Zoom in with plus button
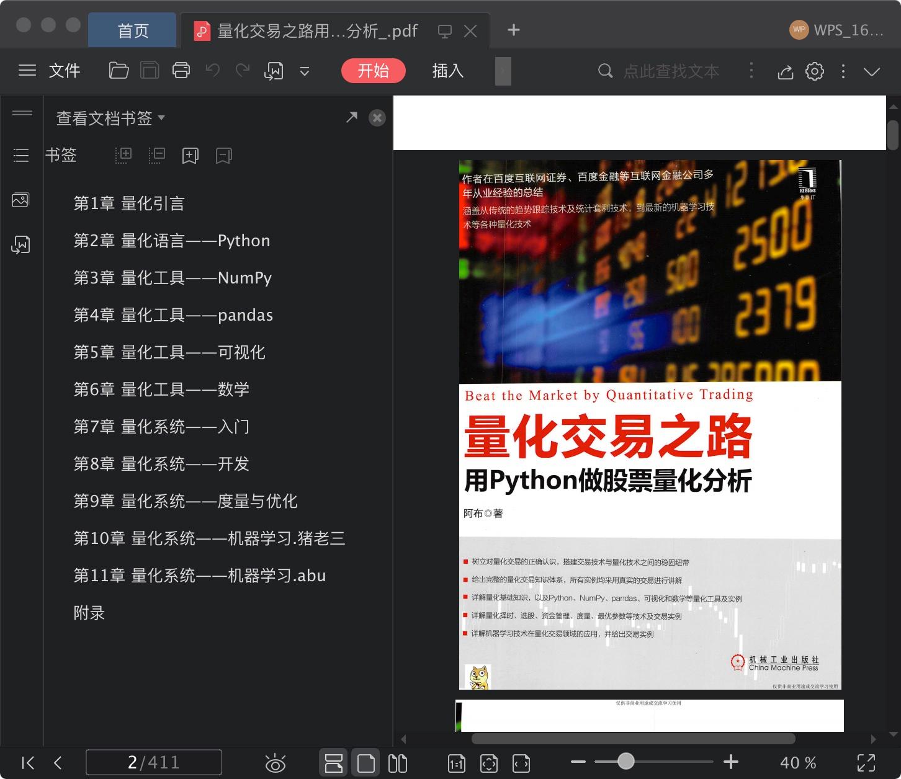 click(731, 762)
